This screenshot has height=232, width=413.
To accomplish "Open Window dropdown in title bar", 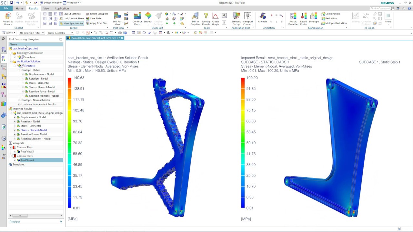I will (x=72, y=3).
